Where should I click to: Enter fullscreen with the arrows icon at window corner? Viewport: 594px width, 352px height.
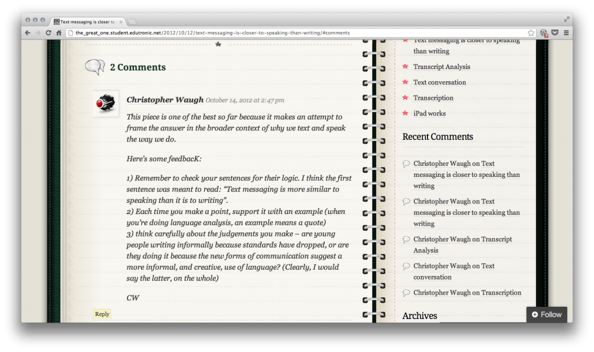coord(567,19)
